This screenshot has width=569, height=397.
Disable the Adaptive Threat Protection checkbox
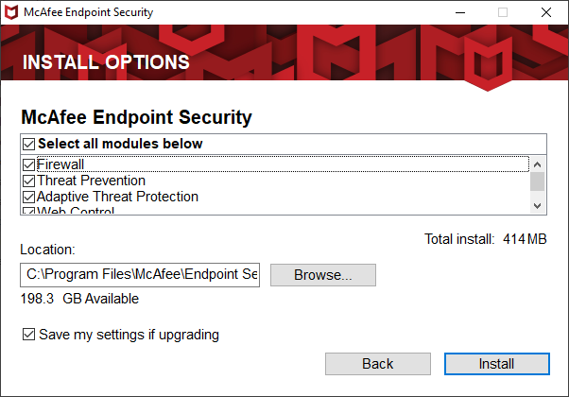[28, 197]
